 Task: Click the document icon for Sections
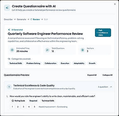pyautogui.click(x=83, y=50)
